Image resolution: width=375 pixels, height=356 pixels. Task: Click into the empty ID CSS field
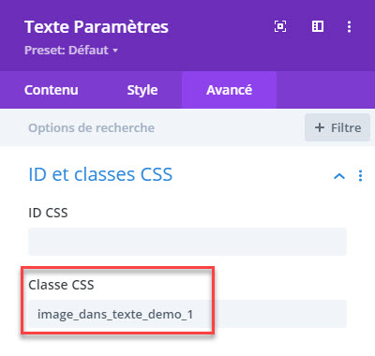tap(187, 242)
